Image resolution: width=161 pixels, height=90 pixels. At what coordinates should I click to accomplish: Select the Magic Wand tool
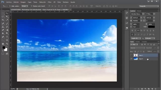pos(7,17)
